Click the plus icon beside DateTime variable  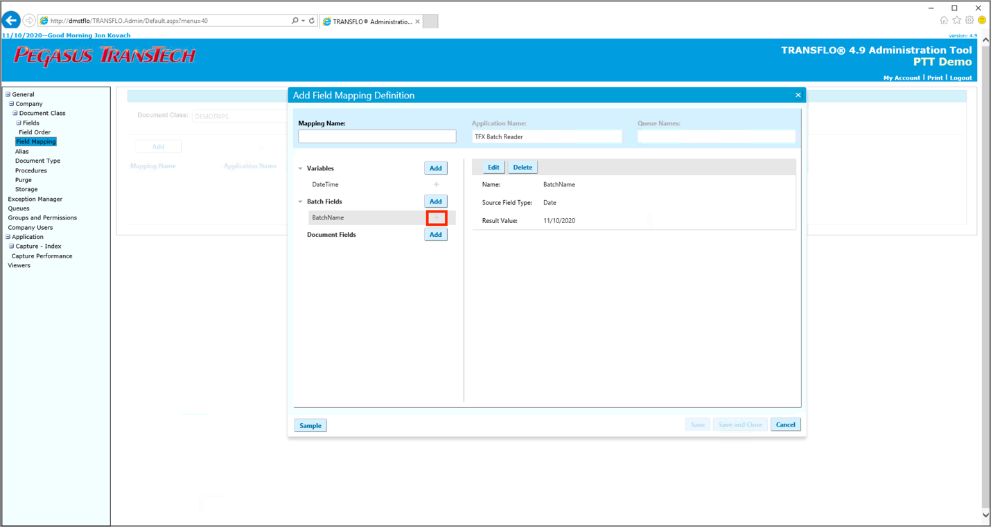(x=437, y=185)
